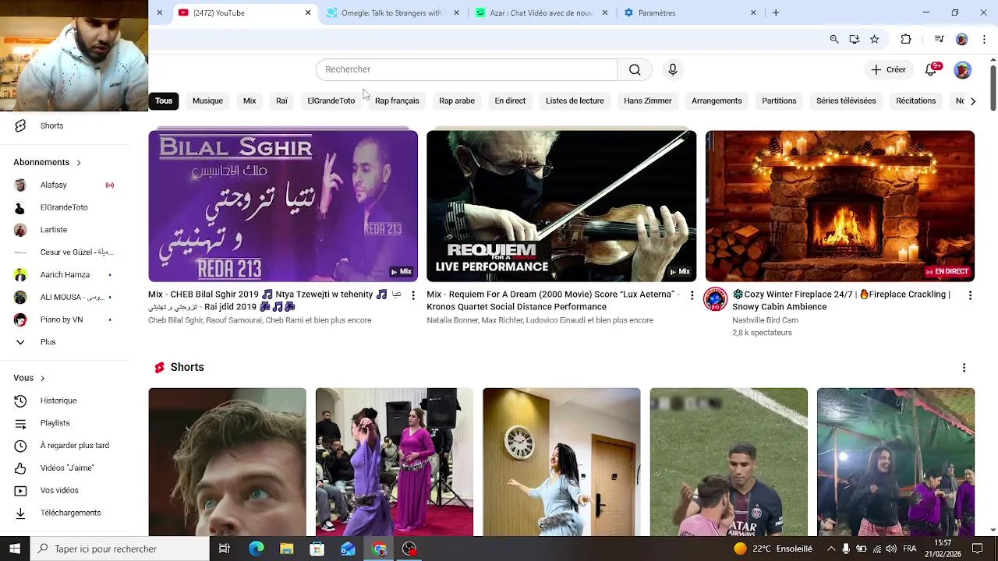Select the Hans Zimmer filter chip
Viewport: 998px width, 561px height.
647,101
